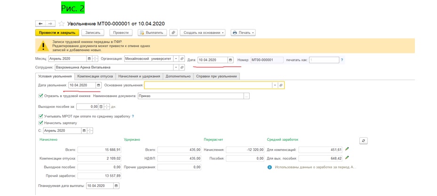This screenshot has height=196, width=437.
Task: Open calendar for Планируемая дата выплаты
Action: [x=116, y=186]
